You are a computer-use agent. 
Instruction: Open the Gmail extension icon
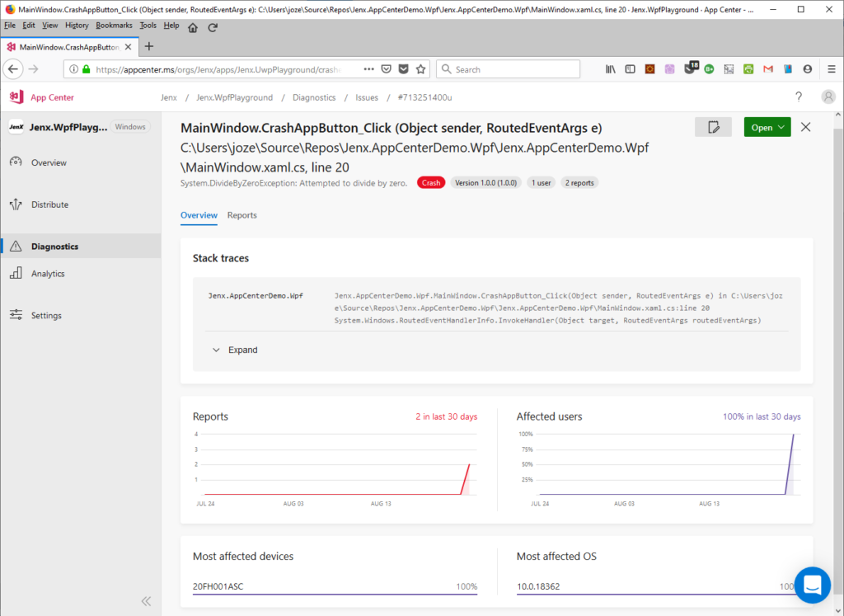(x=768, y=69)
